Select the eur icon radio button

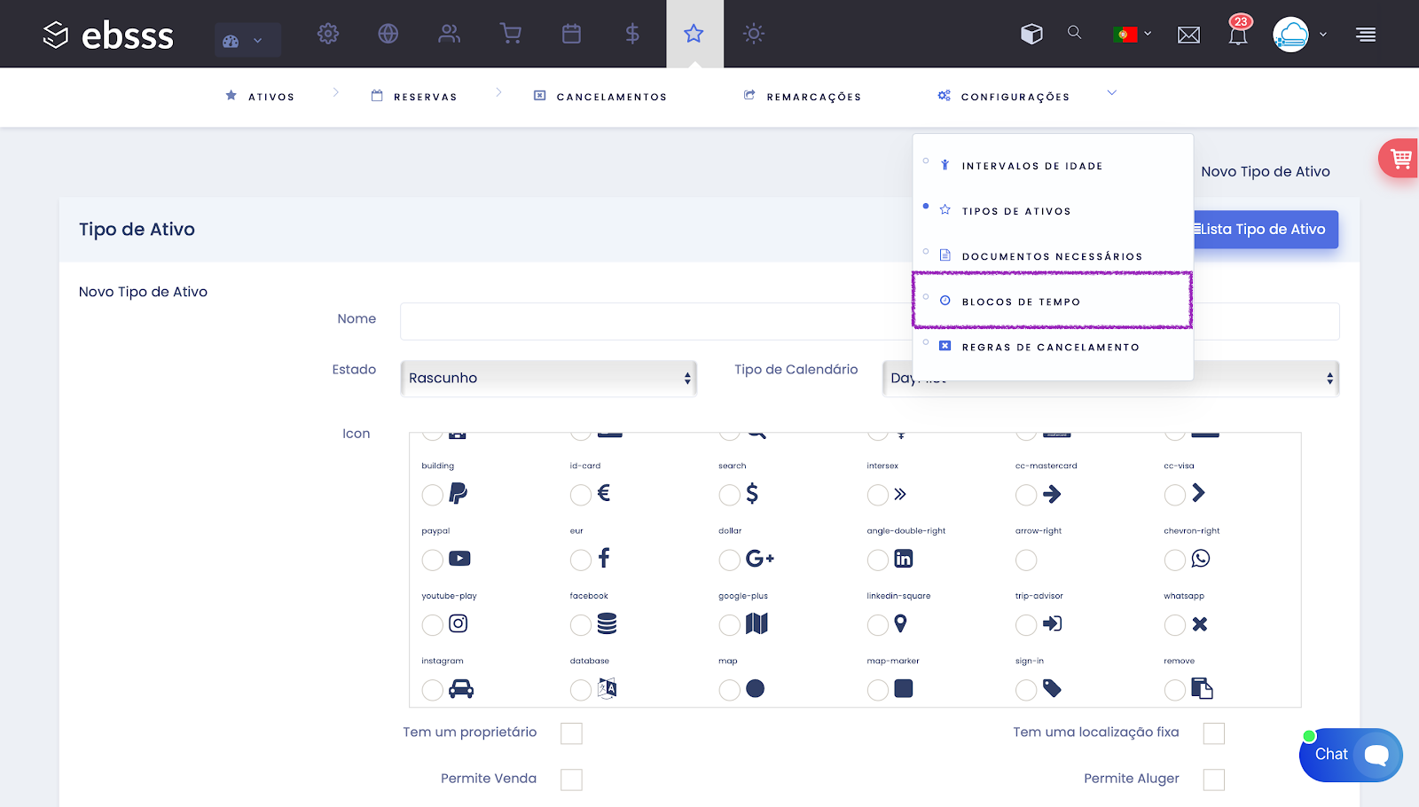(x=581, y=495)
